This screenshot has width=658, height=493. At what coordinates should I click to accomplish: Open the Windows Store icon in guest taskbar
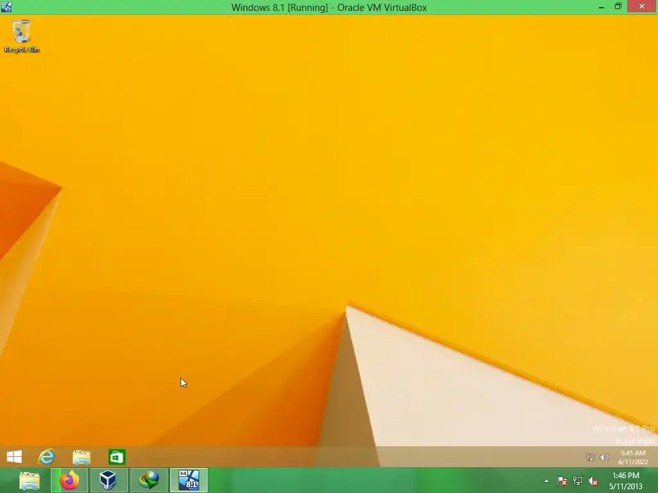[x=117, y=457]
